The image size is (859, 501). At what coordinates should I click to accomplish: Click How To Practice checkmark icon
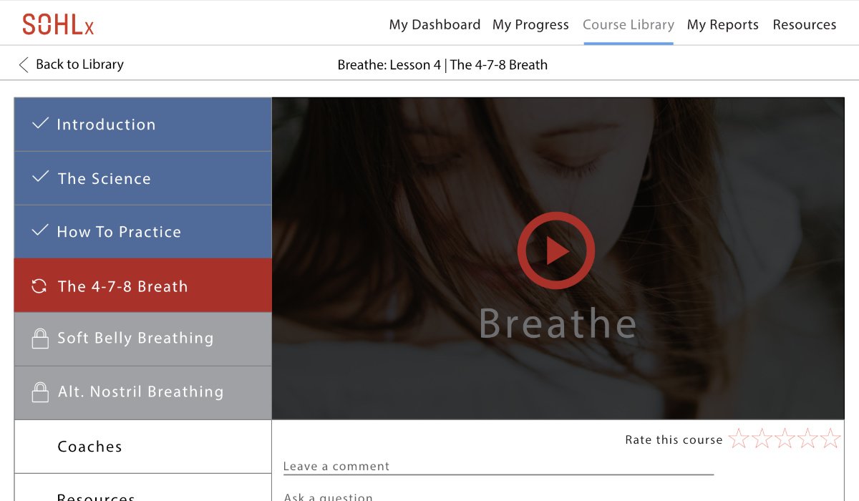pos(41,230)
